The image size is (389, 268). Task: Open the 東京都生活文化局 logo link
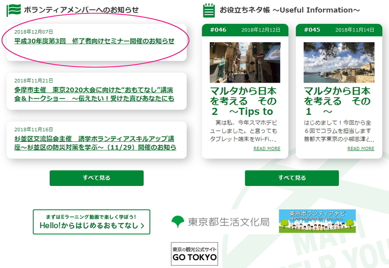[220, 222]
